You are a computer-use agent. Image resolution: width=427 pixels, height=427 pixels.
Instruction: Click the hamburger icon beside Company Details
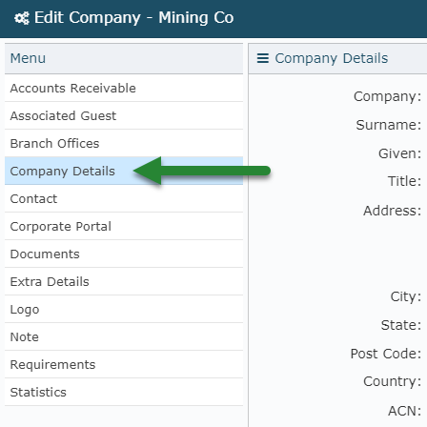coord(263,58)
